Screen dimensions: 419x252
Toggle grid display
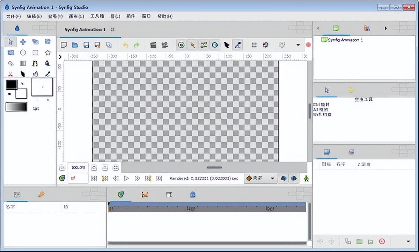coord(254,45)
